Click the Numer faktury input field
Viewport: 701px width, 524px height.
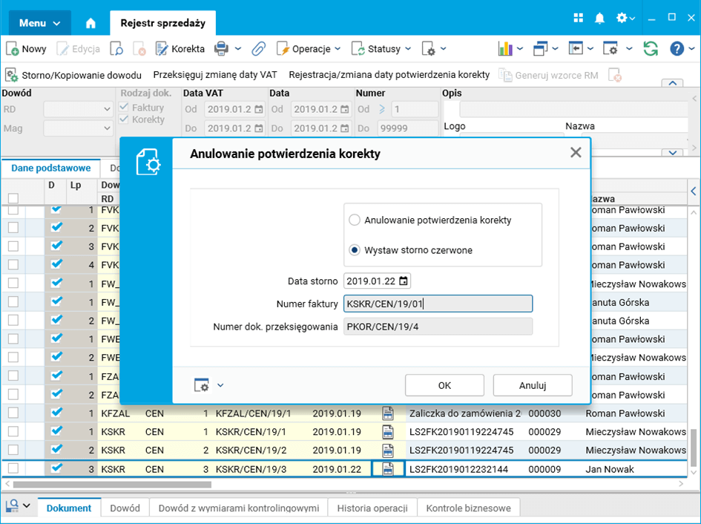(438, 304)
